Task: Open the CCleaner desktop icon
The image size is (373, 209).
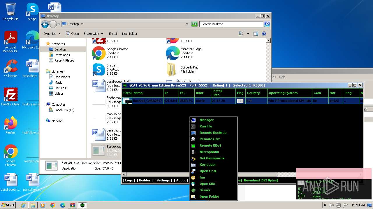Action: (10, 69)
